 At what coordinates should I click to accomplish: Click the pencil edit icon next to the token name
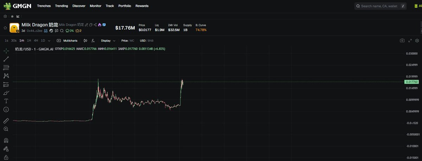pos(87,25)
